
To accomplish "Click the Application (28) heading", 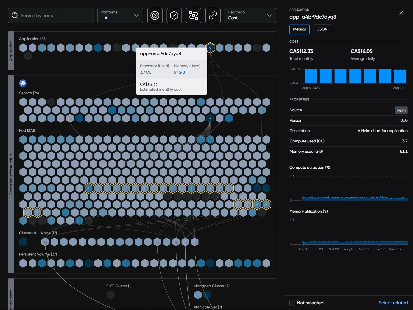I will pyautogui.click(x=33, y=39).
